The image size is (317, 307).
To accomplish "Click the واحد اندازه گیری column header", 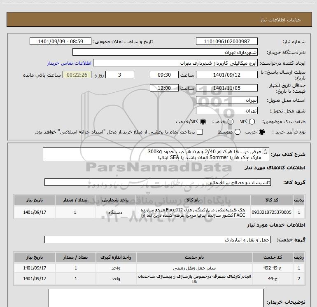I will point(116,257).
